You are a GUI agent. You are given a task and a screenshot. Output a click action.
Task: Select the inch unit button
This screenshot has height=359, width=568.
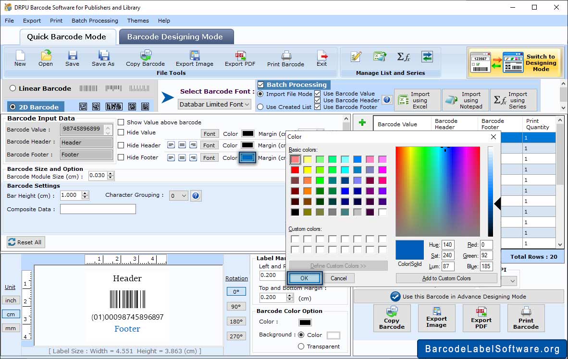coord(11,300)
